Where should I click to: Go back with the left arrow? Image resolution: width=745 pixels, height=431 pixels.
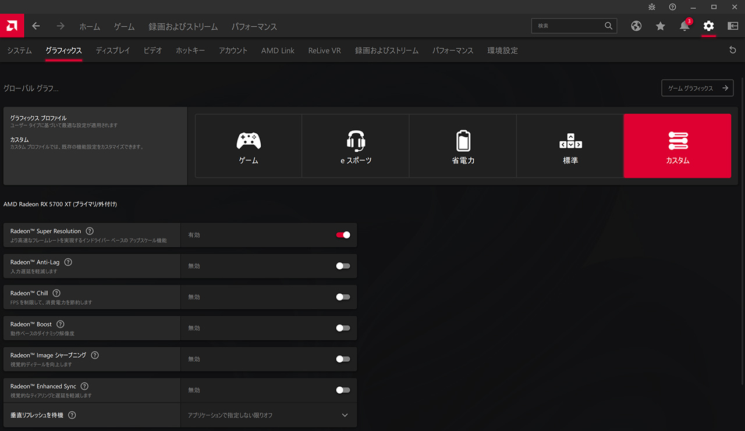pyautogui.click(x=36, y=26)
